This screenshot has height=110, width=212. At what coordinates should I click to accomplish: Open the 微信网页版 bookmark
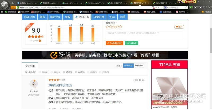click(11, 12)
